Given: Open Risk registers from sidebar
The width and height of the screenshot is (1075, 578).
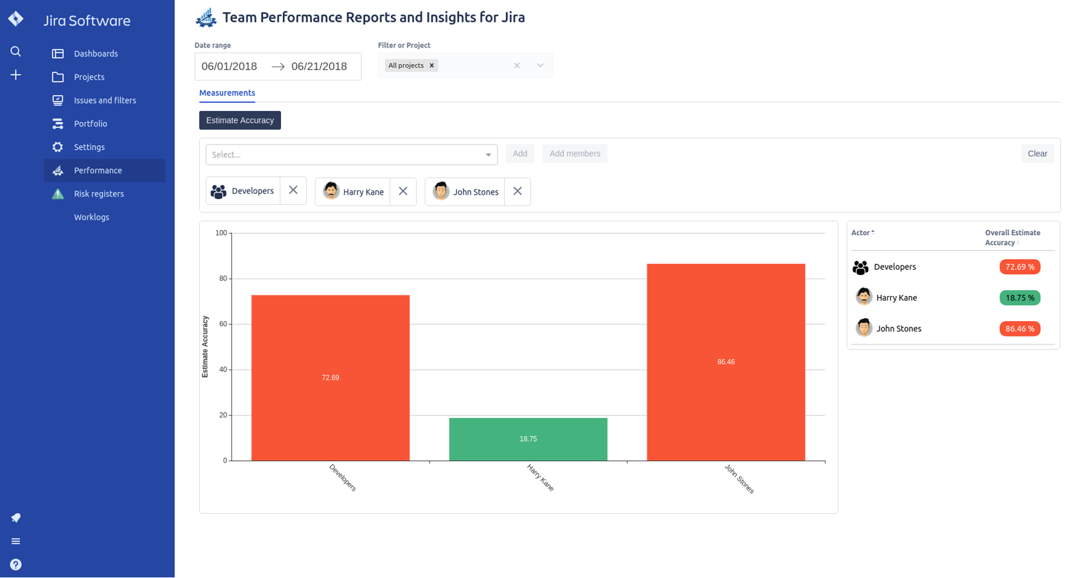Looking at the screenshot, I should coord(98,194).
